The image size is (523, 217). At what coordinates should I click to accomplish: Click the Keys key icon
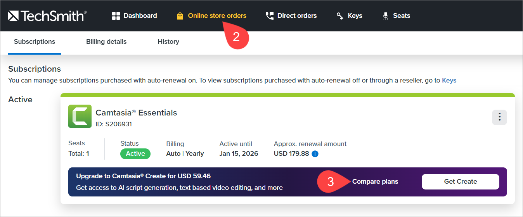(340, 16)
